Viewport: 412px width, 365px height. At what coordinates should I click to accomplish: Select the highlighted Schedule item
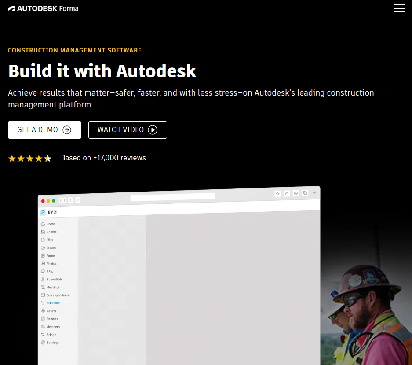(50, 303)
